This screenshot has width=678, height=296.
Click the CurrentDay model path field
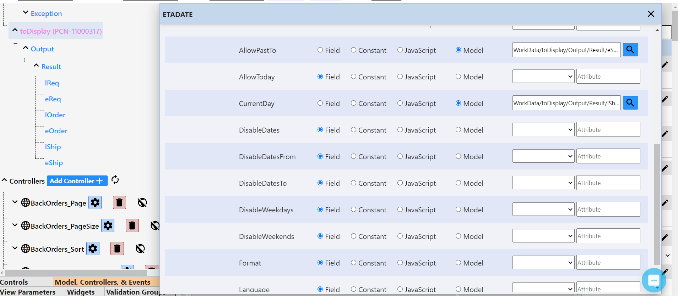(x=566, y=103)
